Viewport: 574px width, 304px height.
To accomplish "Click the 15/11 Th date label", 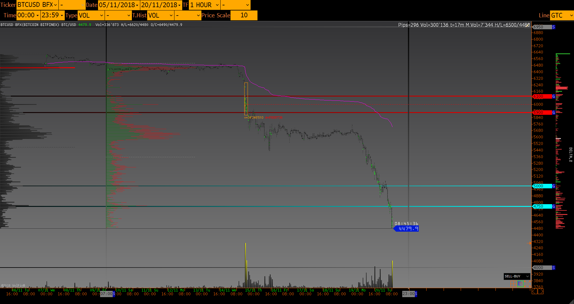I will point(253,290).
